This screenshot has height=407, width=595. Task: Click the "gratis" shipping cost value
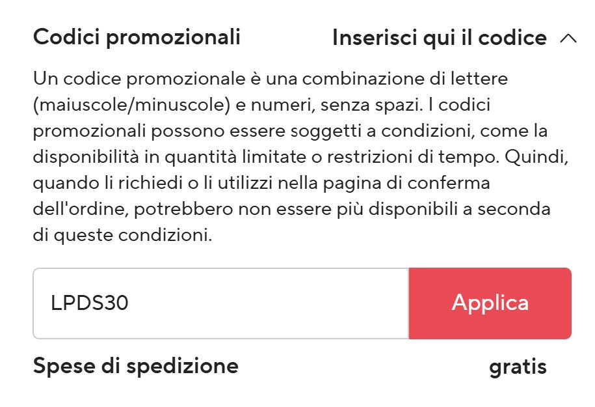[518, 367]
